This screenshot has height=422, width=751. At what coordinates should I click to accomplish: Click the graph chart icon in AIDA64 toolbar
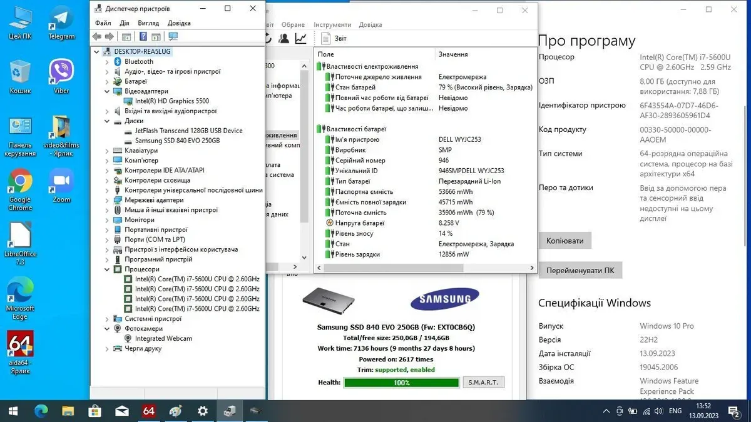click(301, 39)
